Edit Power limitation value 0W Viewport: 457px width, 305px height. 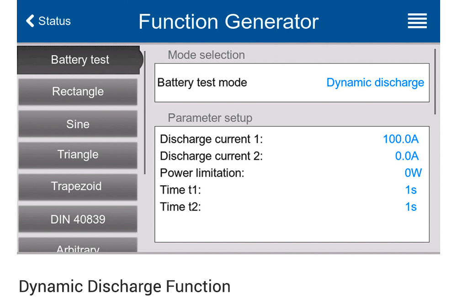(413, 173)
